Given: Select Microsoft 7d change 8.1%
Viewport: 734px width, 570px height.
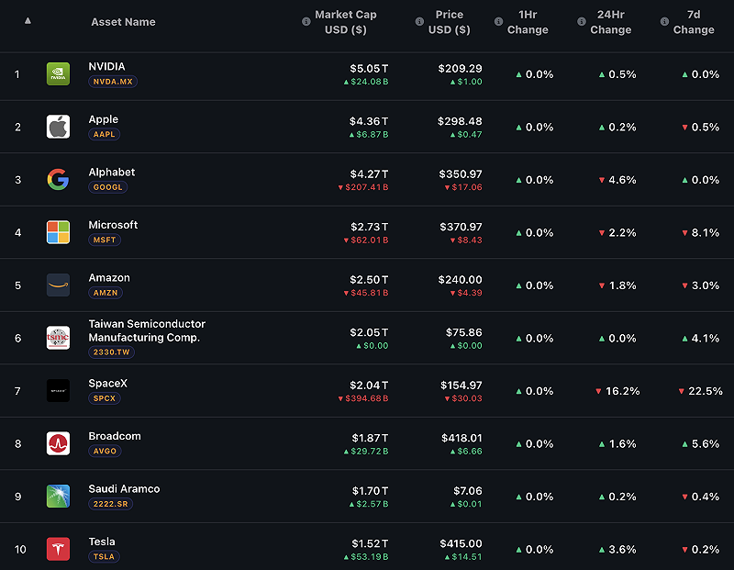Looking at the screenshot, I should click(700, 233).
